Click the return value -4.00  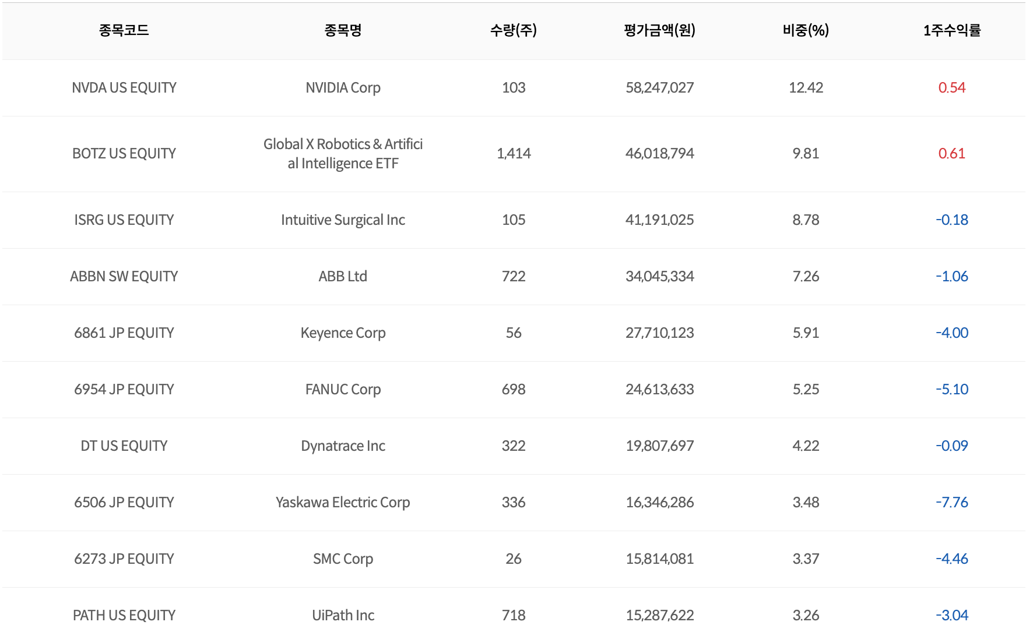[x=952, y=333]
